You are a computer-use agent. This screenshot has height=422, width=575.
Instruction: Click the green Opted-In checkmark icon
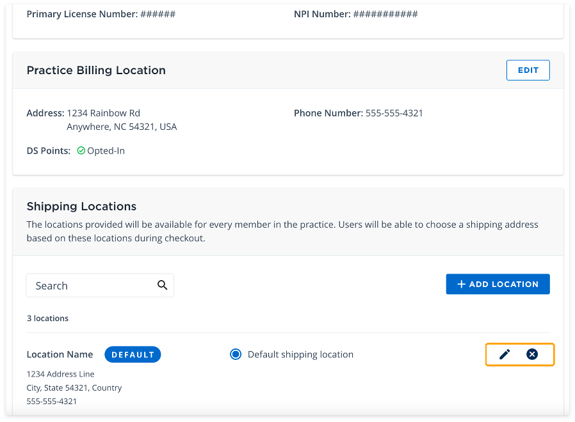(x=81, y=151)
